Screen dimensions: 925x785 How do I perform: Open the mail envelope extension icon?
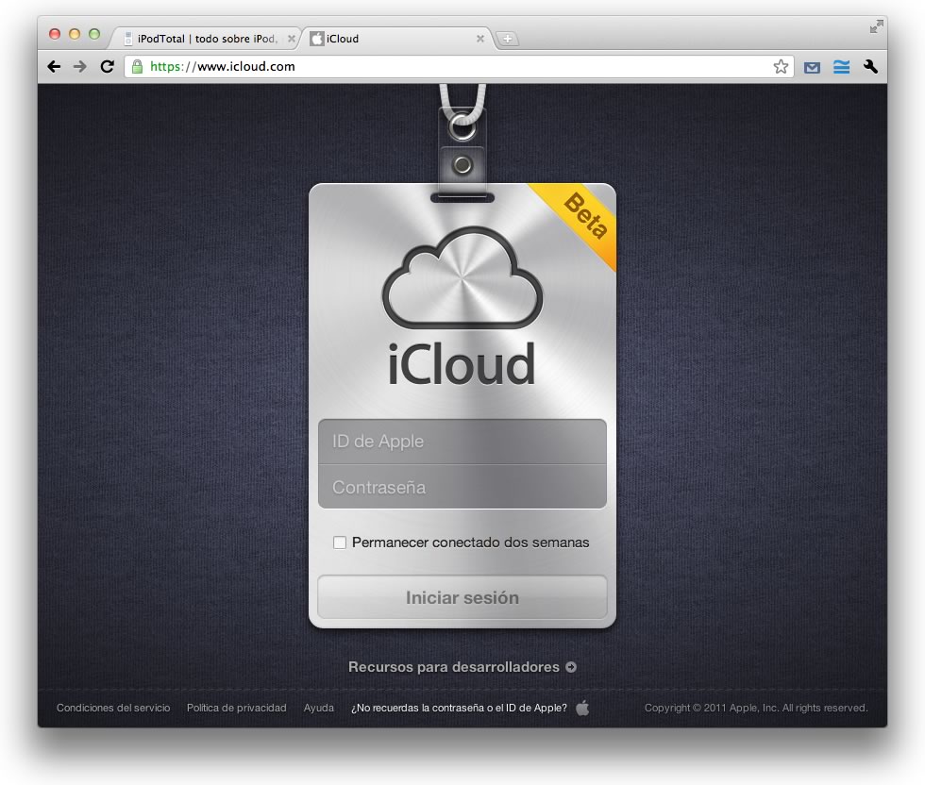pyautogui.click(x=812, y=67)
